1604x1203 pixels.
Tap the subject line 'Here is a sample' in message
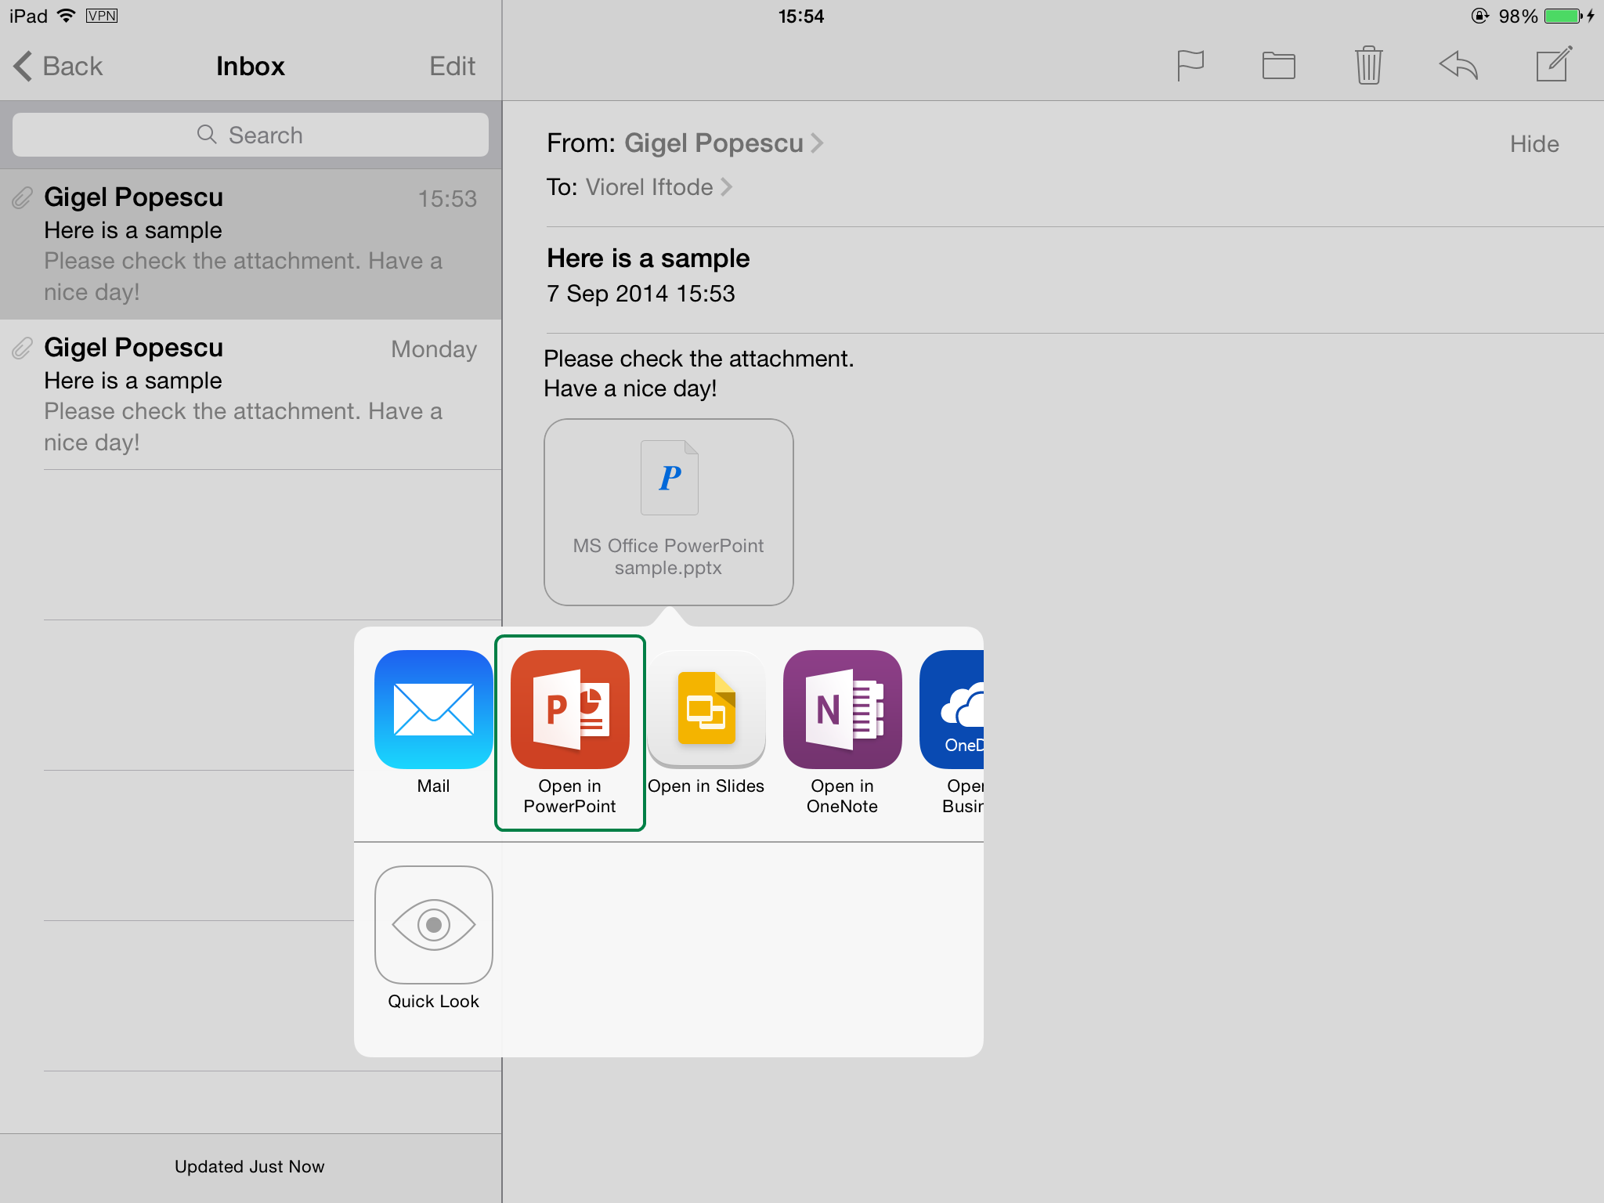[648, 258]
